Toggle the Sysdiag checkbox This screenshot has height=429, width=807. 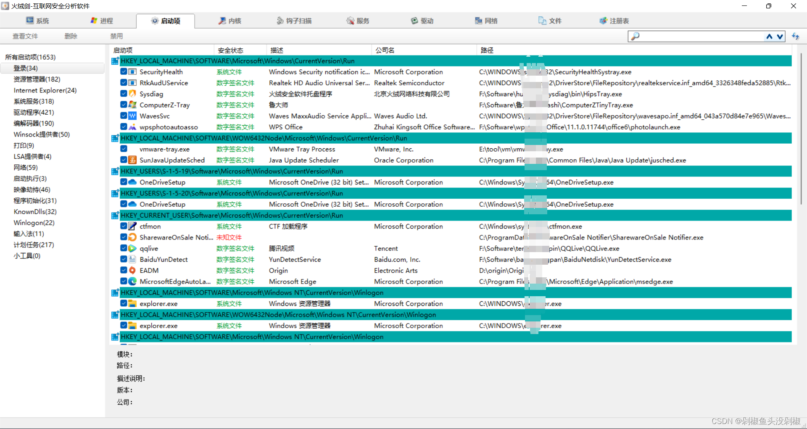tap(124, 94)
